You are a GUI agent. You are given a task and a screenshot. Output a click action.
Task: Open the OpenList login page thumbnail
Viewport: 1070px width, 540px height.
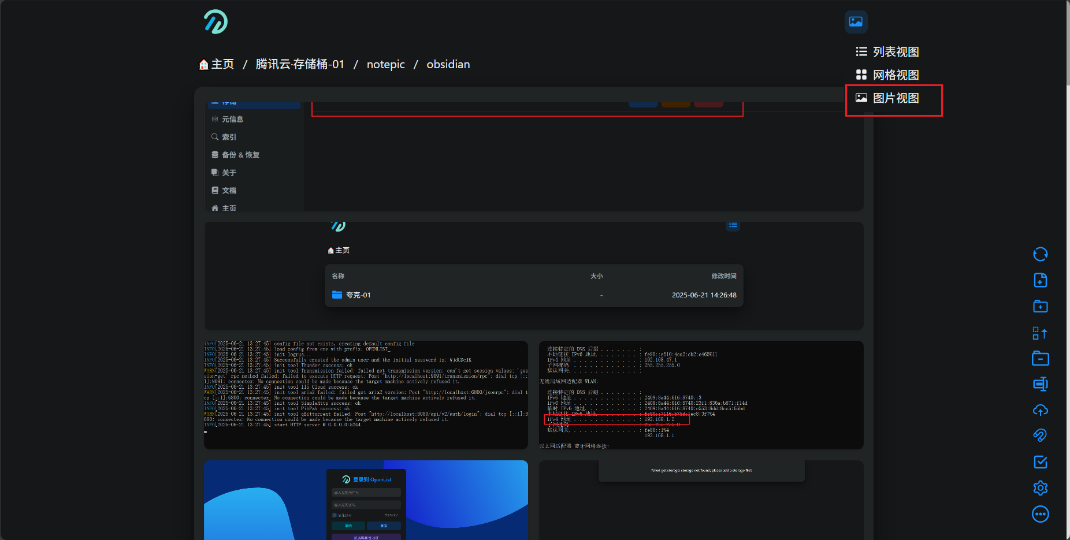click(x=366, y=500)
